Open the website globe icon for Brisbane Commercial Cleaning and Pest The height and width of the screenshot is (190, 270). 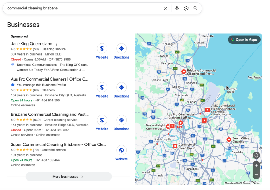click(102, 120)
